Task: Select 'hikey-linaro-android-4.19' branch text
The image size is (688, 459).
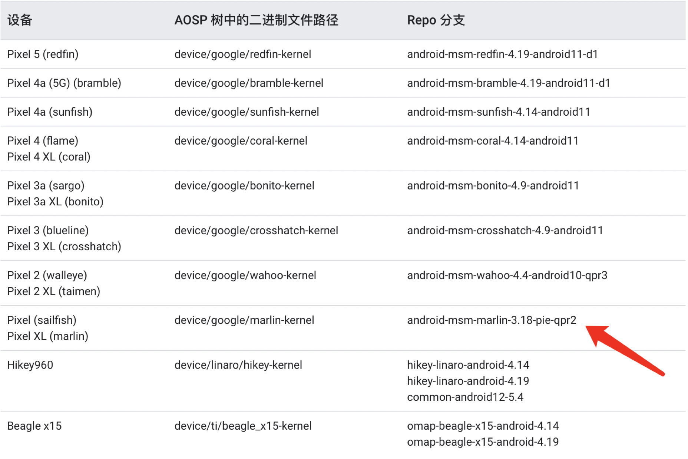Action: click(x=468, y=382)
